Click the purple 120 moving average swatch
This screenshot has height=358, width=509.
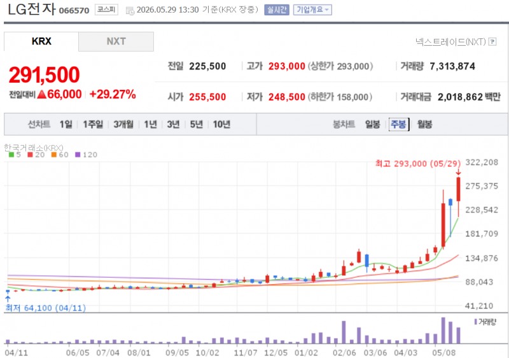click(78, 155)
